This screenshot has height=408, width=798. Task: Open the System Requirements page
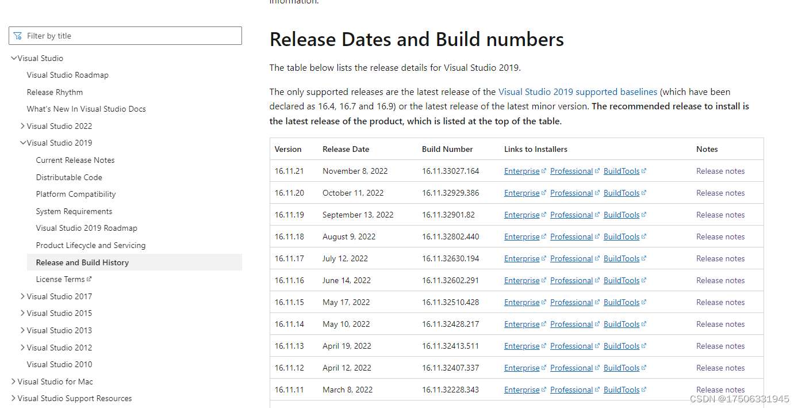[x=74, y=211]
